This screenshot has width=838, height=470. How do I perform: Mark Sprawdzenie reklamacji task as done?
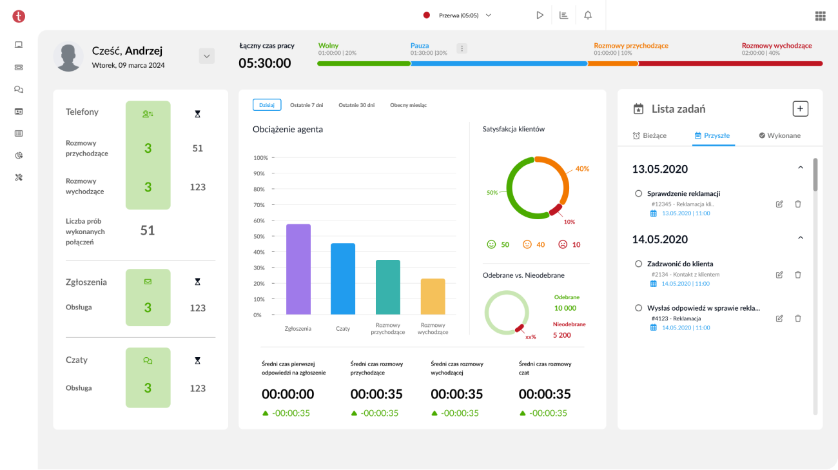(639, 193)
